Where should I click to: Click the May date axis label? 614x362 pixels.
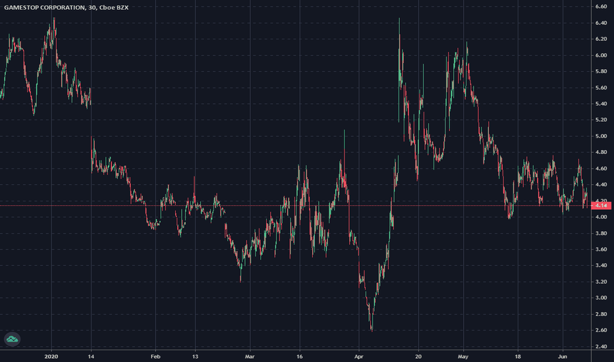click(463, 357)
